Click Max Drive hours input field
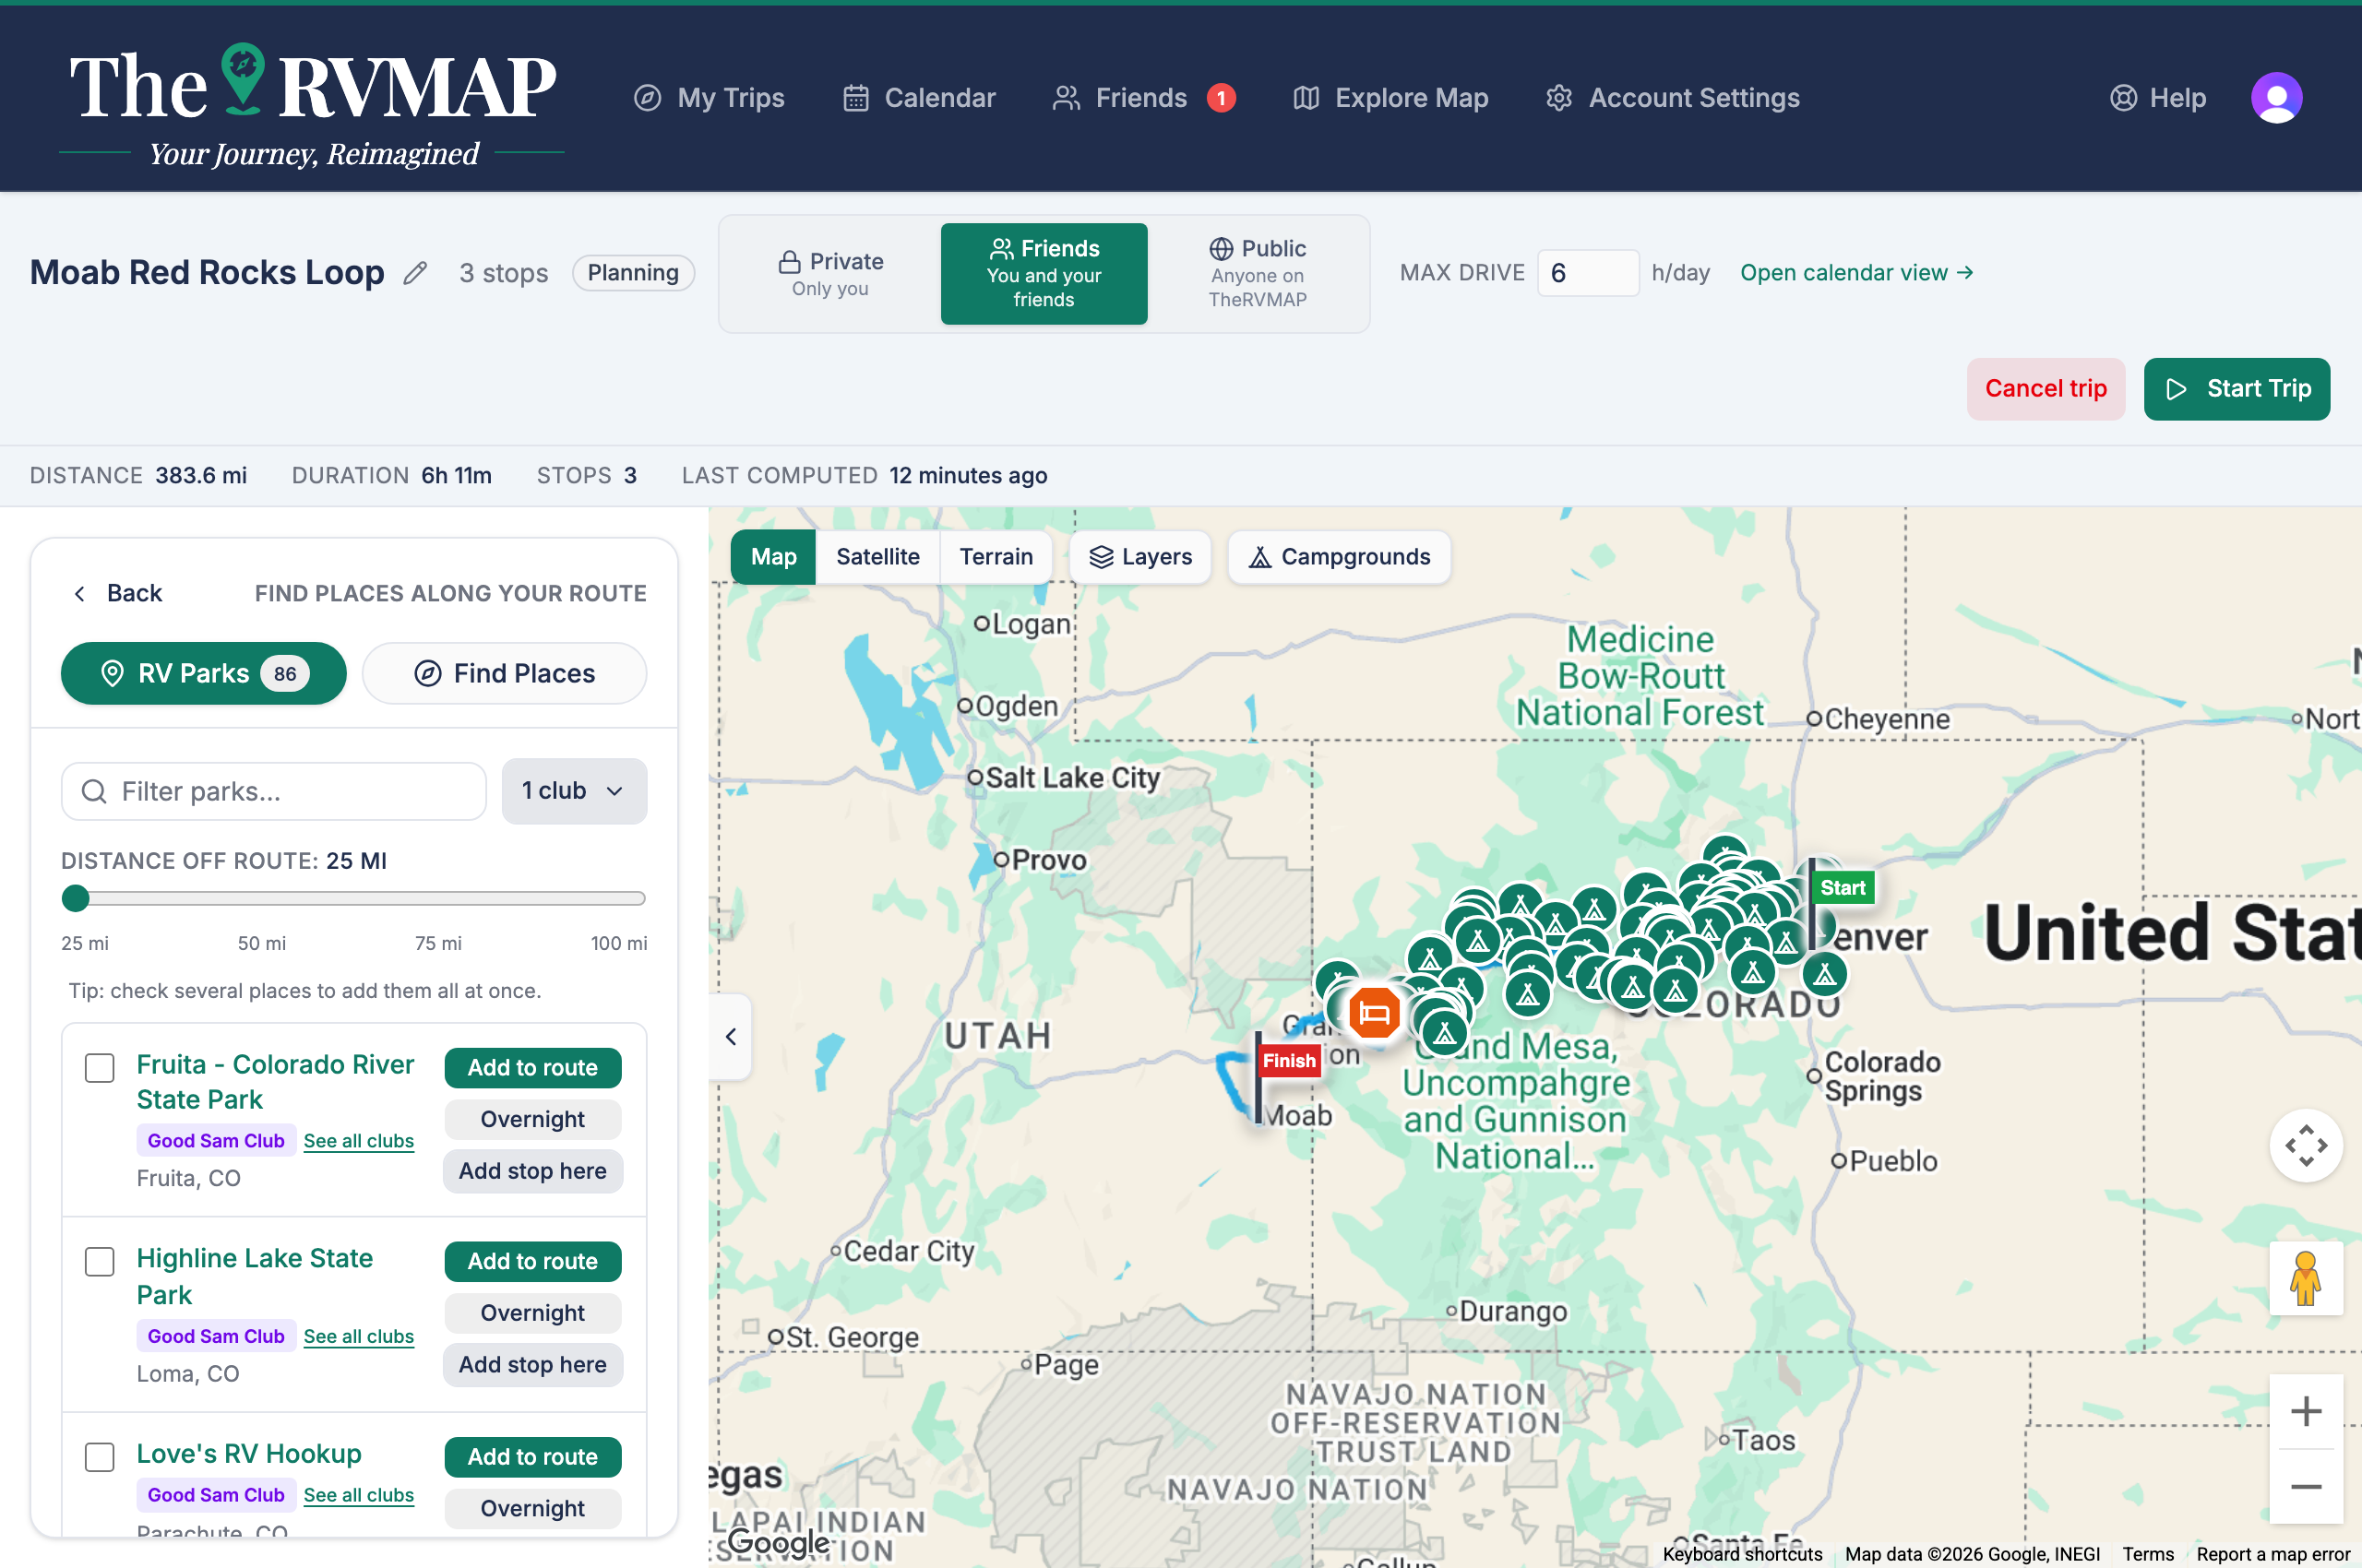Viewport: 2362px width, 1568px height. [x=1588, y=273]
